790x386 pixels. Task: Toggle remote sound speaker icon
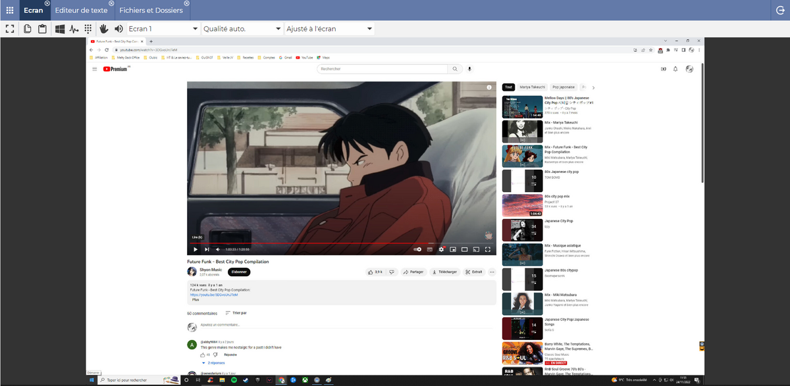click(118, 29)
